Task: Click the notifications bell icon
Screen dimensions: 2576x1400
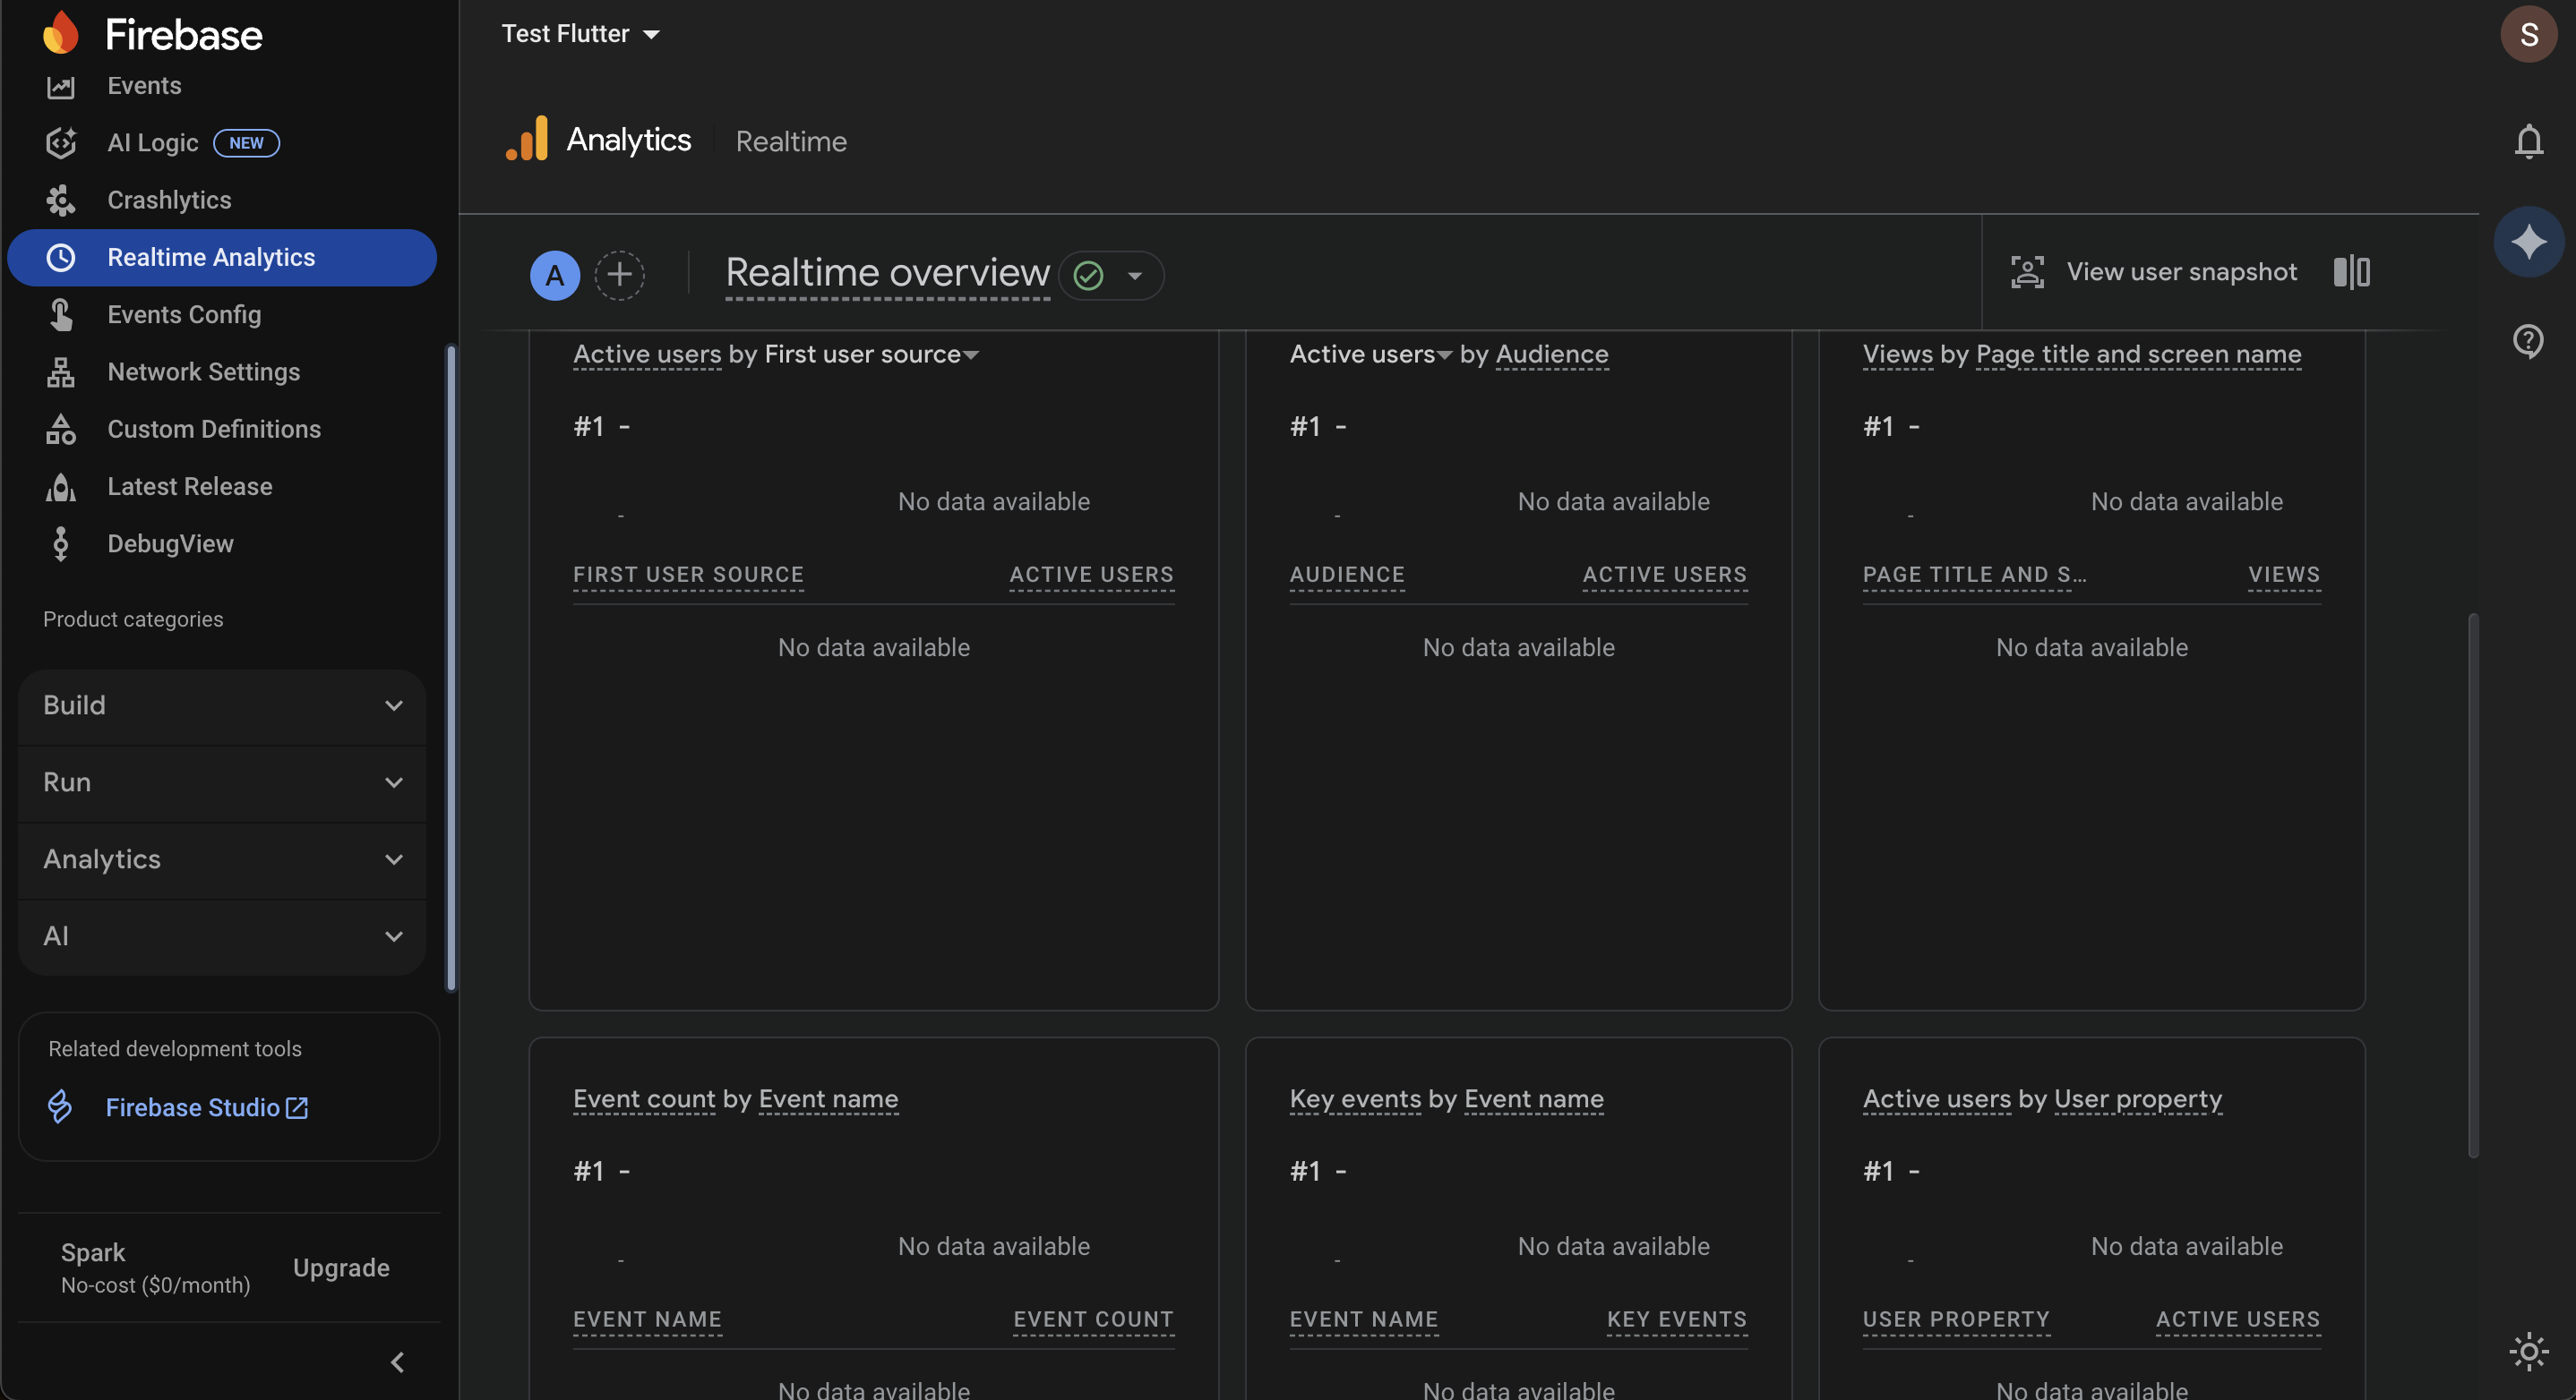Action: coord(2528,141)
